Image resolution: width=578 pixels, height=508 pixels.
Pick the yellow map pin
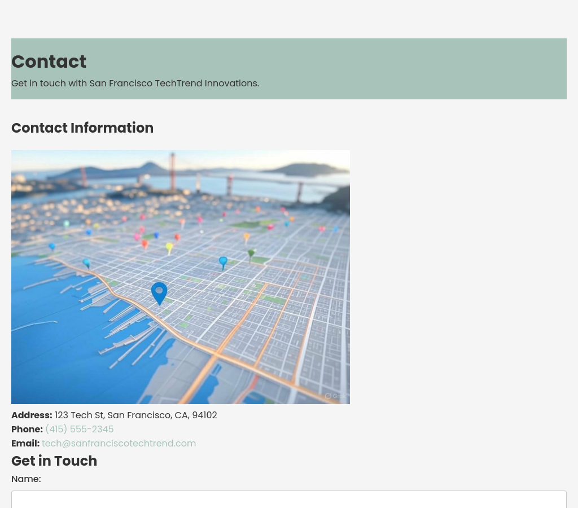tap(169, 248)
